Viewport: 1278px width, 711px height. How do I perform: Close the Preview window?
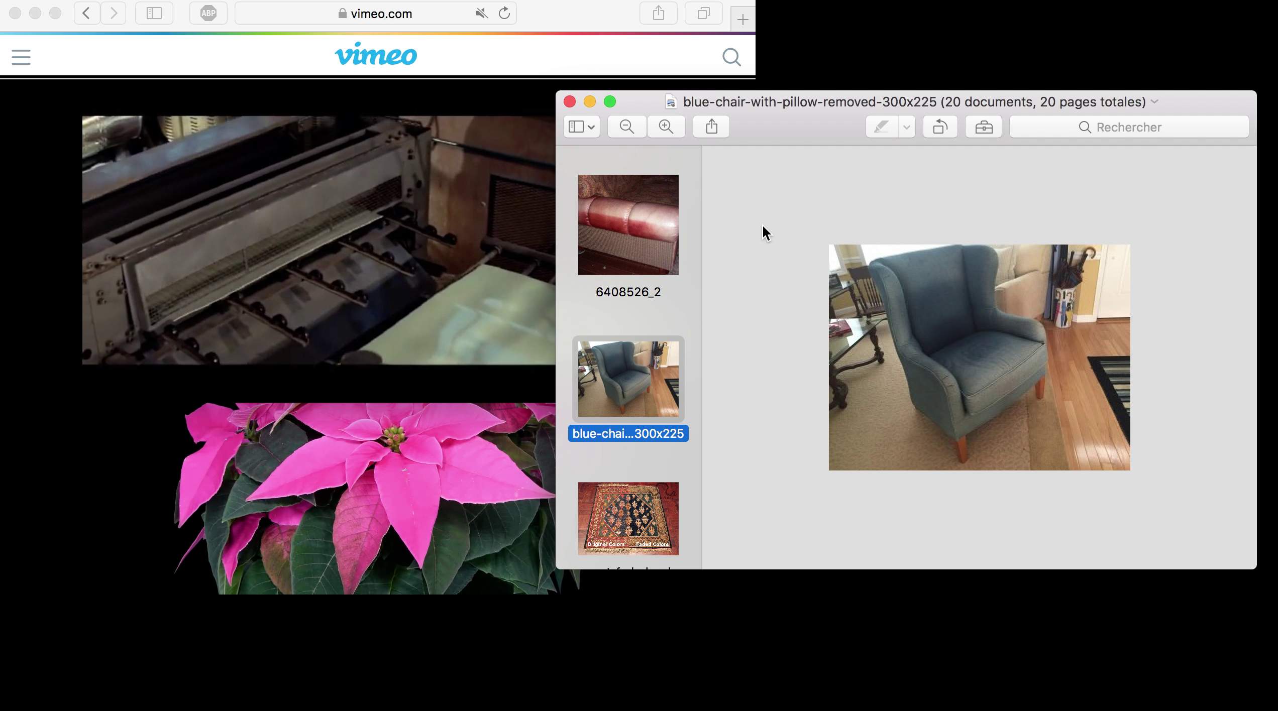pyautogui.click(x=570, y=102)
